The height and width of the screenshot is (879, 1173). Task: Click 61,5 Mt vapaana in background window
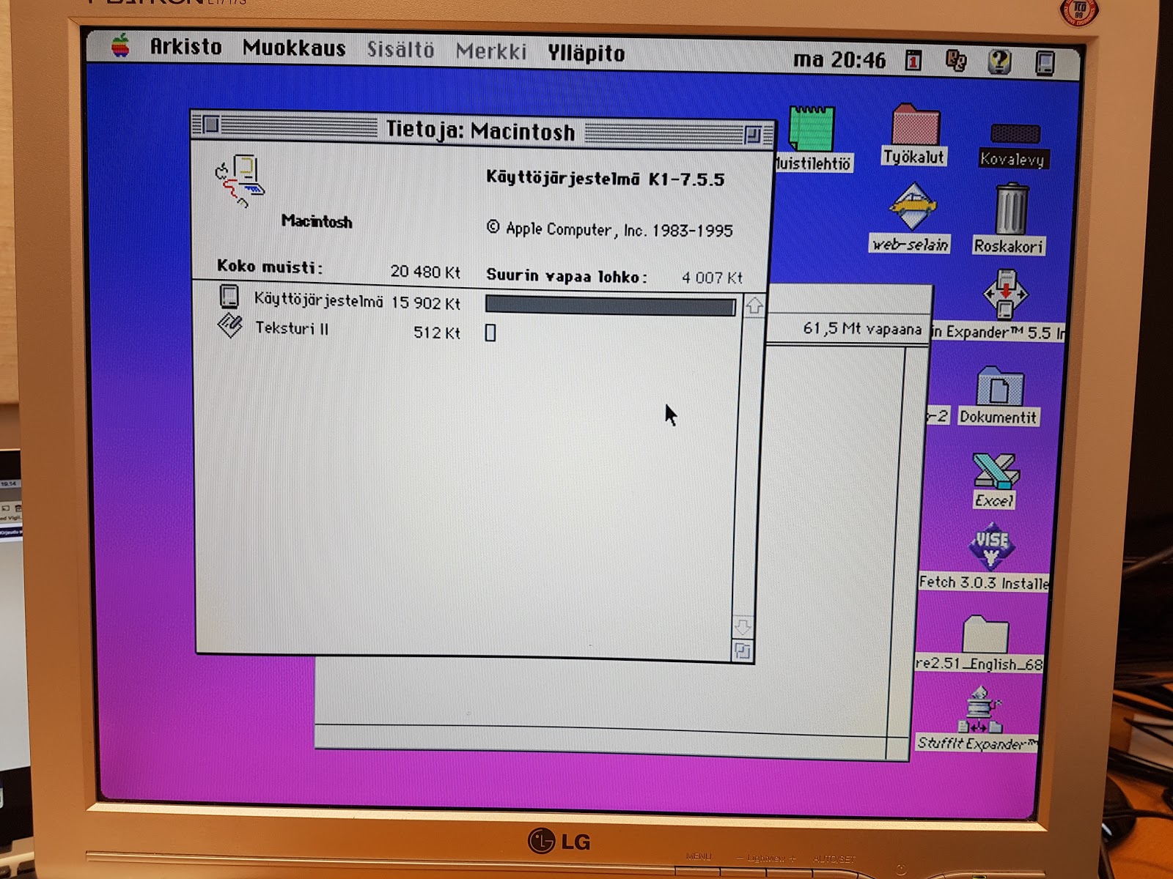pos(862,329)
